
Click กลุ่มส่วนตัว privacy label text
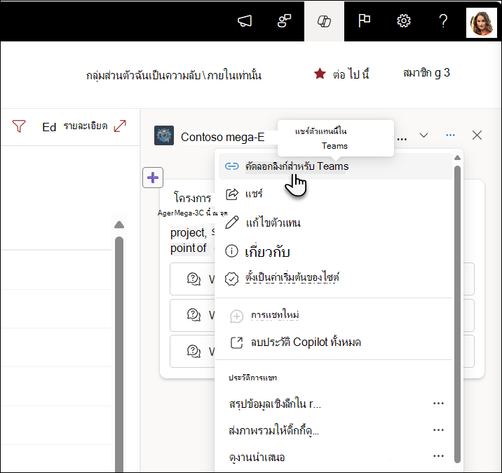coord(174,75)
